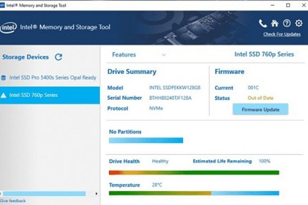Click the Storage Devices heading
This screenshot has height=205, width=308.
point(26,57)
